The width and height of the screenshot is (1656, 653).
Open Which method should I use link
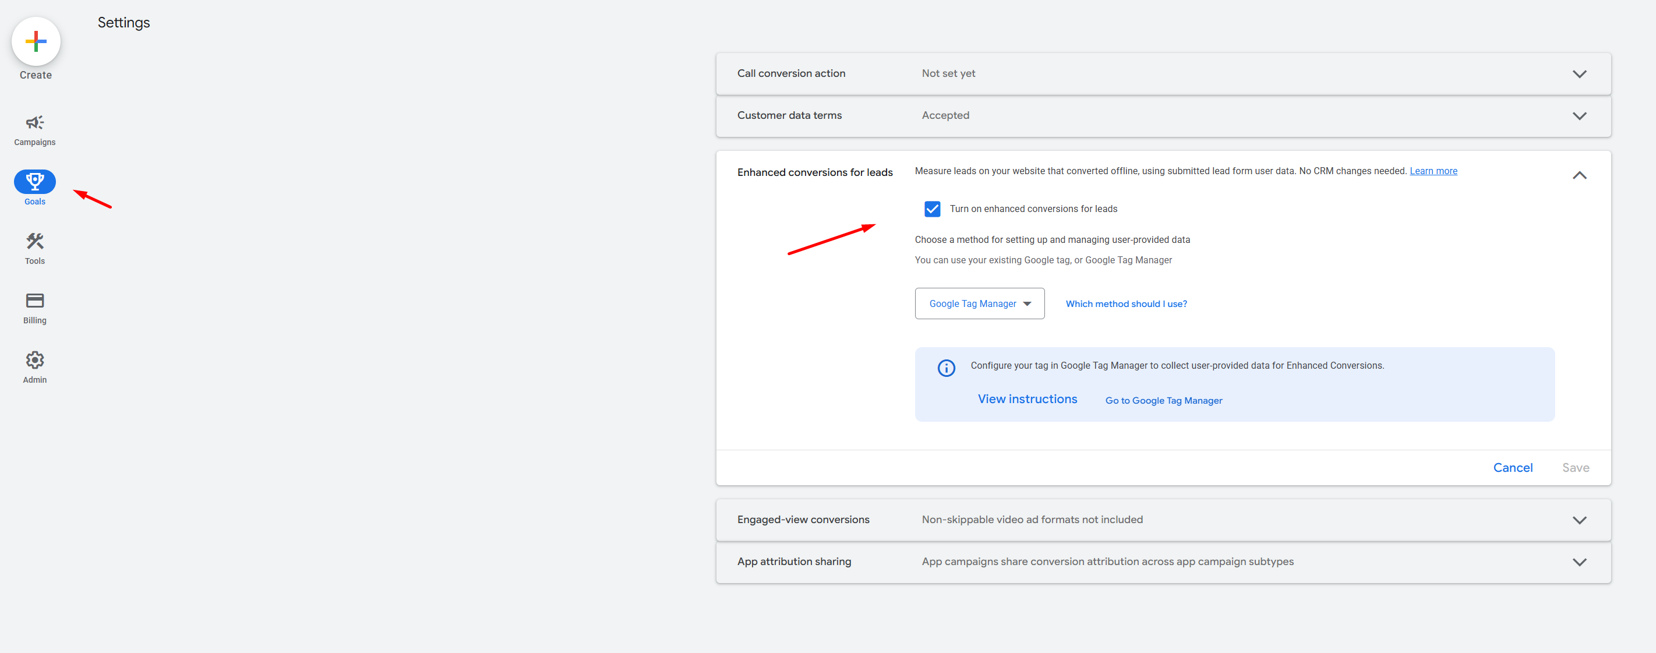point(1125,304)
